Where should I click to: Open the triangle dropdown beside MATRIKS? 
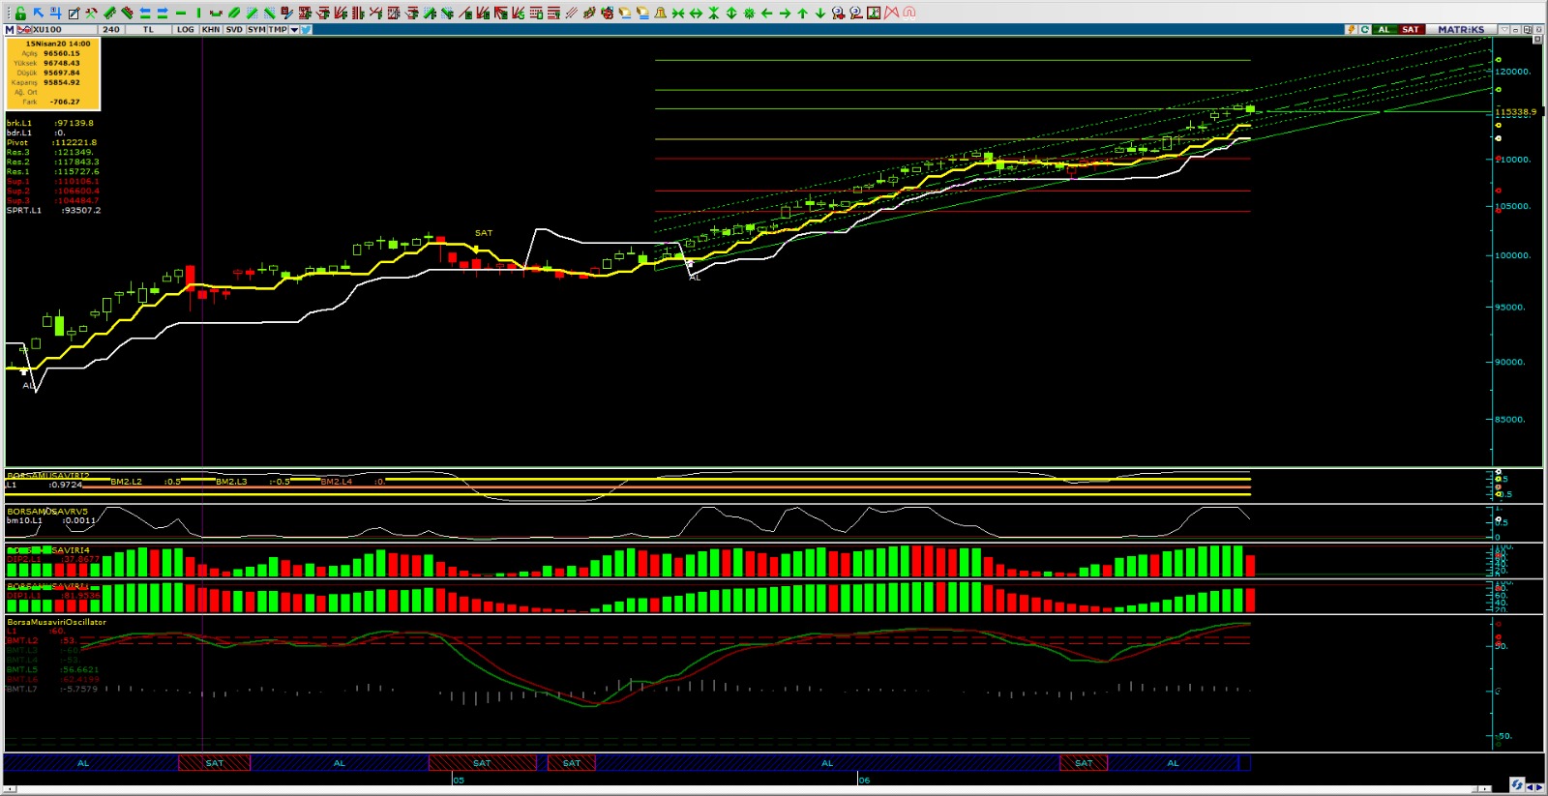(1503, 30)
